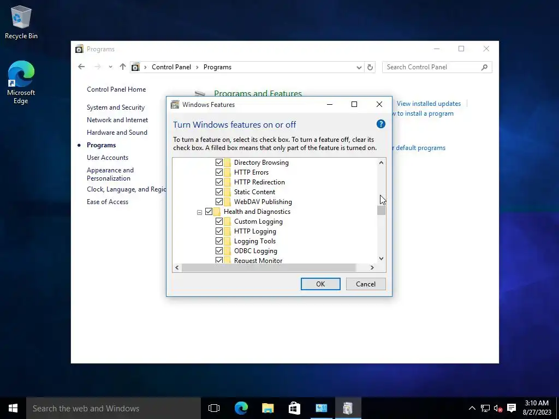The width and height of the screenshot is (559, 419).
Task: Switch to Control Panel taskbar item
Action: (x=321, y=408)
